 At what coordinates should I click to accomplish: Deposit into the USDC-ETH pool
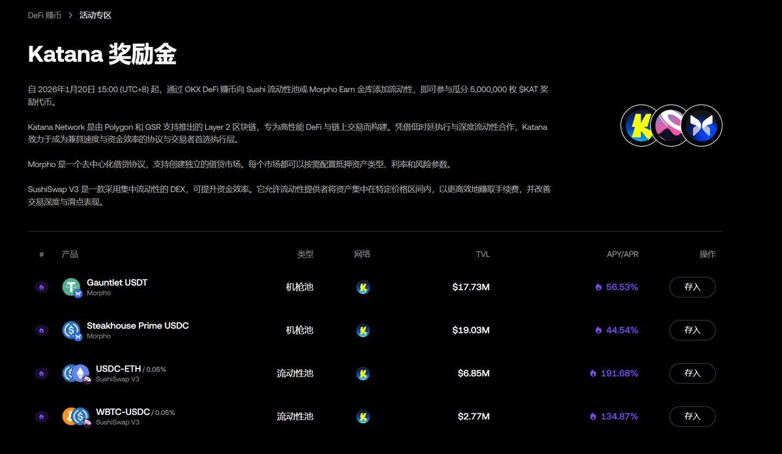[692, 373]
